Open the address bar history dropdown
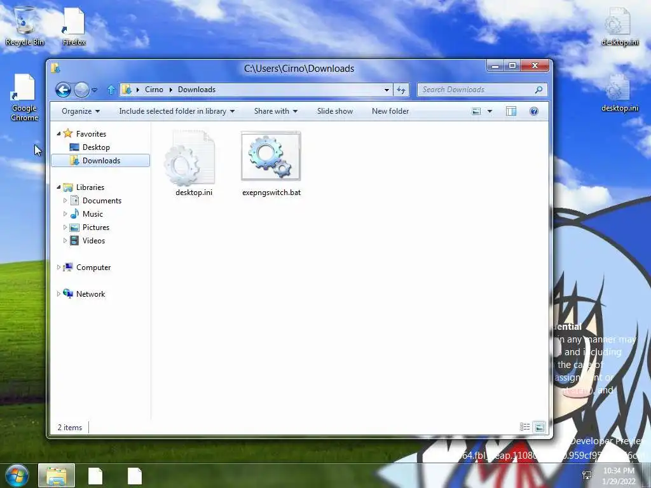 pos(387,90)
